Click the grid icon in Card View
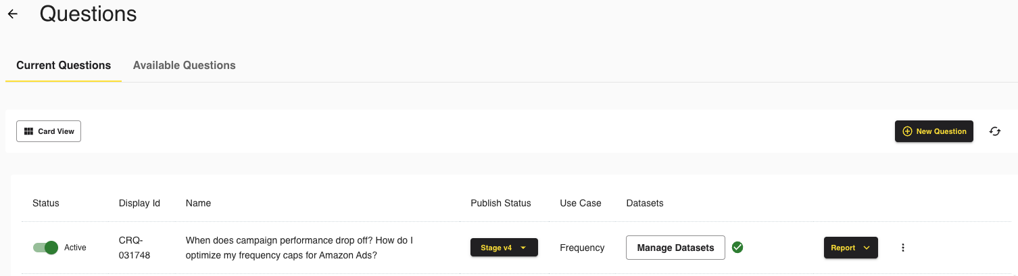The height and width of the screenshot is (276, 1018). point(28,131)
